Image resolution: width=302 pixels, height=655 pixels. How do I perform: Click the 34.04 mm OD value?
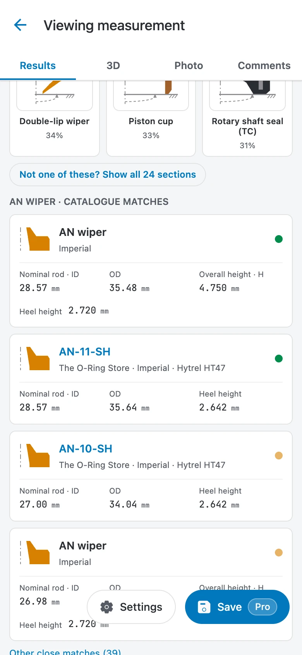coord(129,504)
